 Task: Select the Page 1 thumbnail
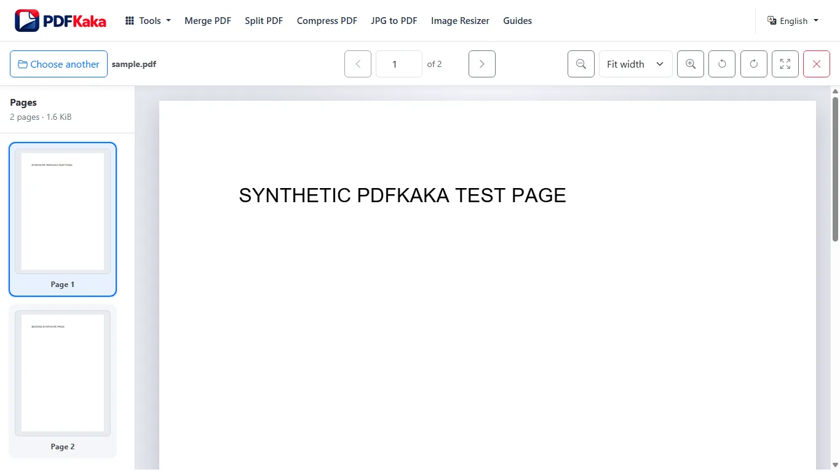click(63, 219)
